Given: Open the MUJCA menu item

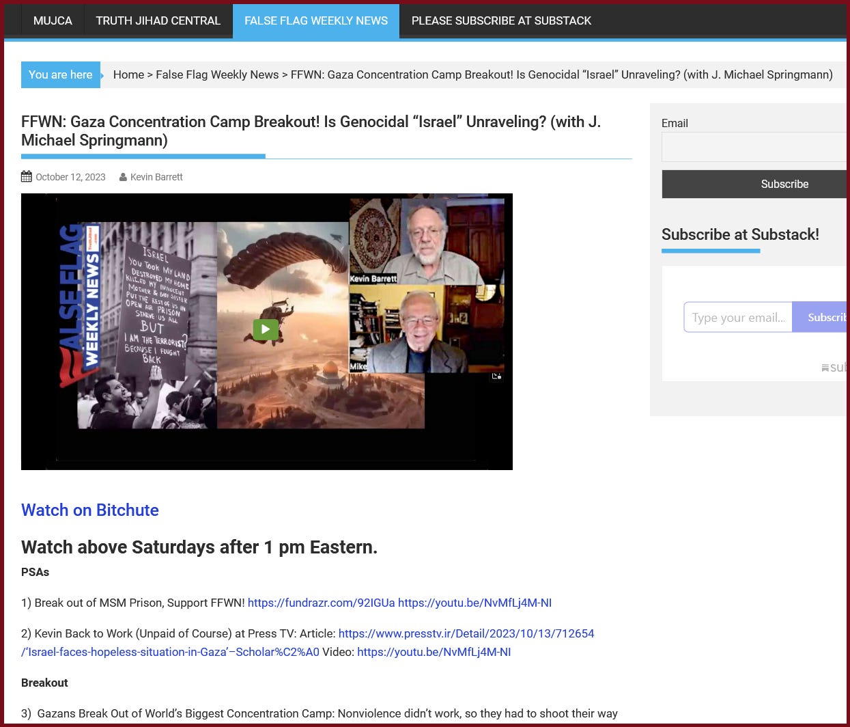Looking at the screenshot, I should click(x=53, y=20).
